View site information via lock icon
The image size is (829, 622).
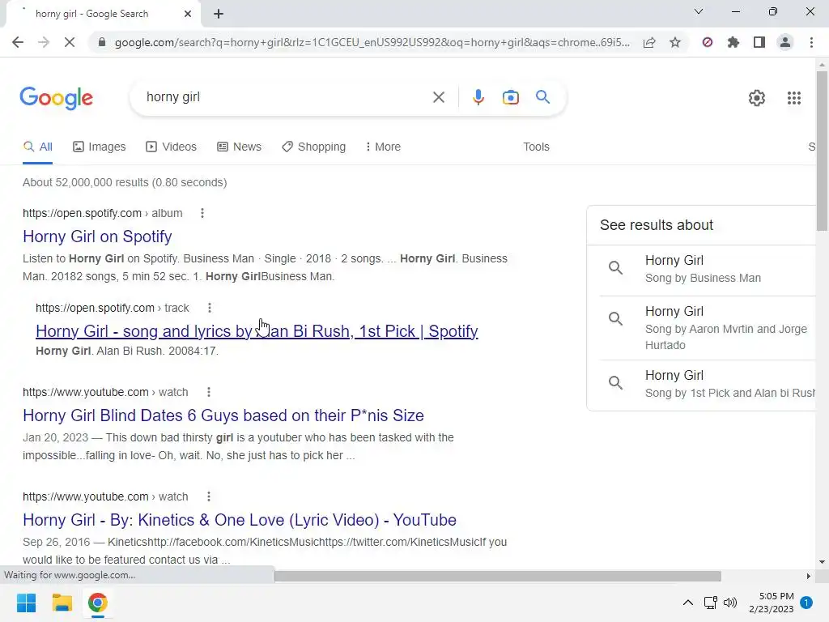[x=102, y=42]
